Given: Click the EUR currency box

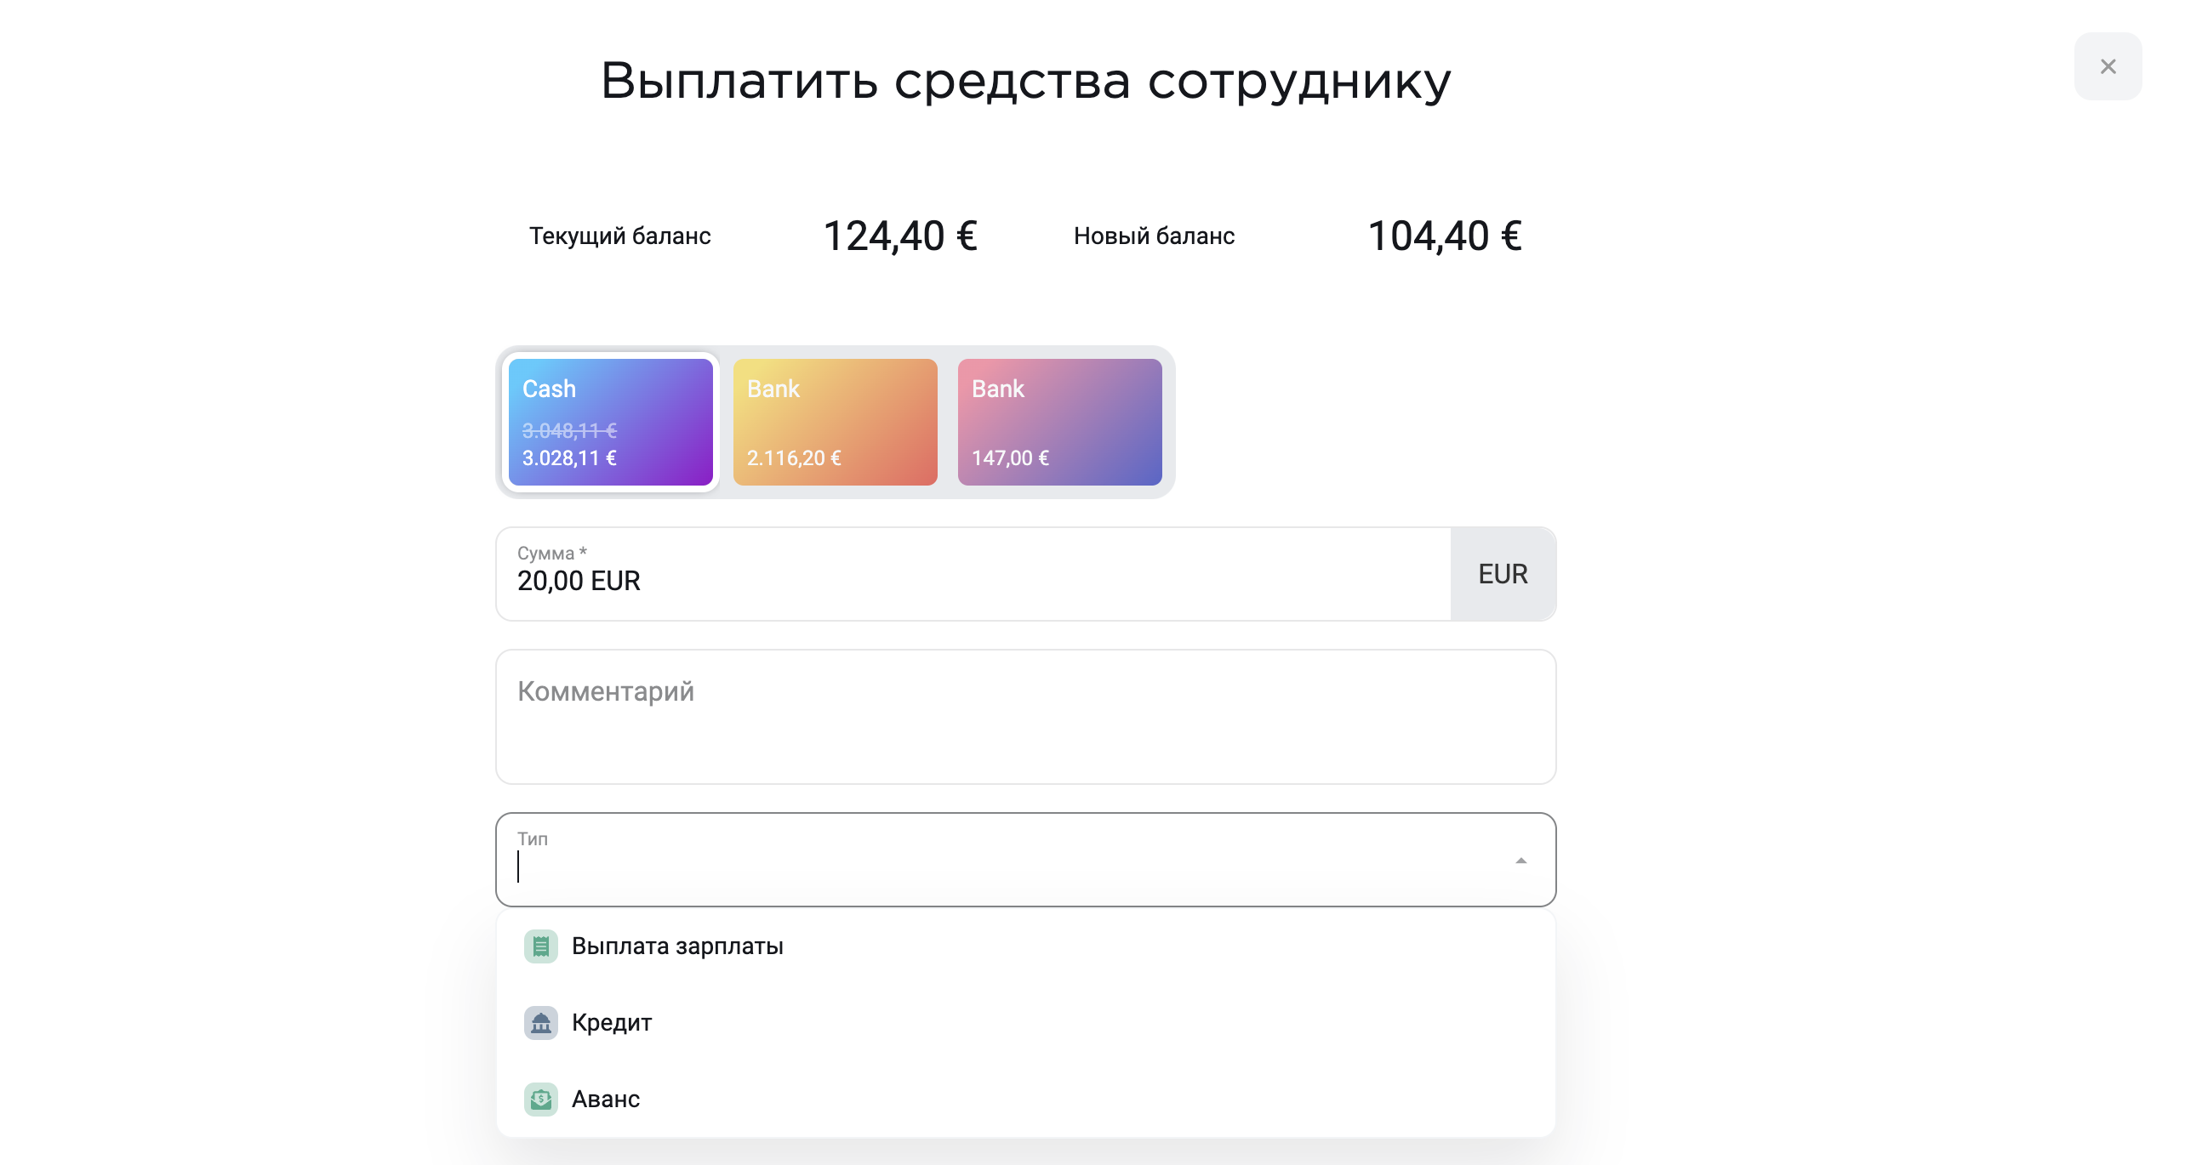Looking at the screenshot, I should coord(1503,574).
